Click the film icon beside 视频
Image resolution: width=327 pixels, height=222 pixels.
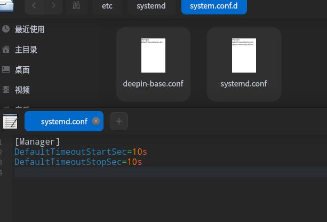coord(6,89)
